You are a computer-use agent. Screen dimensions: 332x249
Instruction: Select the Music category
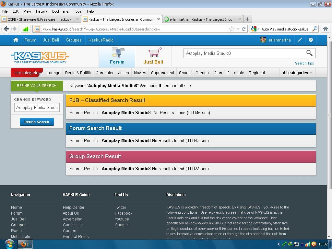coord(238,73)
